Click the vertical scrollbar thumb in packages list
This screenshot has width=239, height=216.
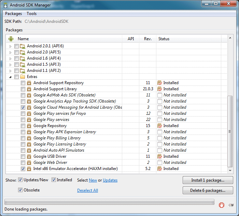tap(230, 132)
